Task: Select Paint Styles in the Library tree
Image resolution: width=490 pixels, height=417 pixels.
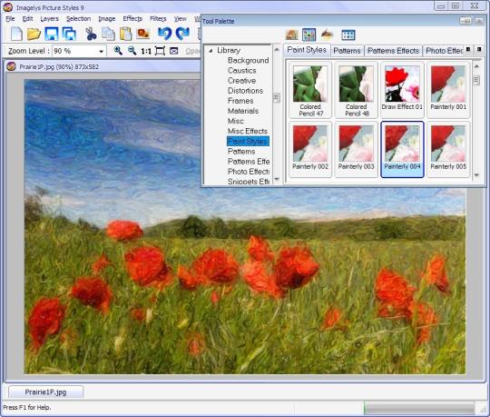Action: point(248,141)
